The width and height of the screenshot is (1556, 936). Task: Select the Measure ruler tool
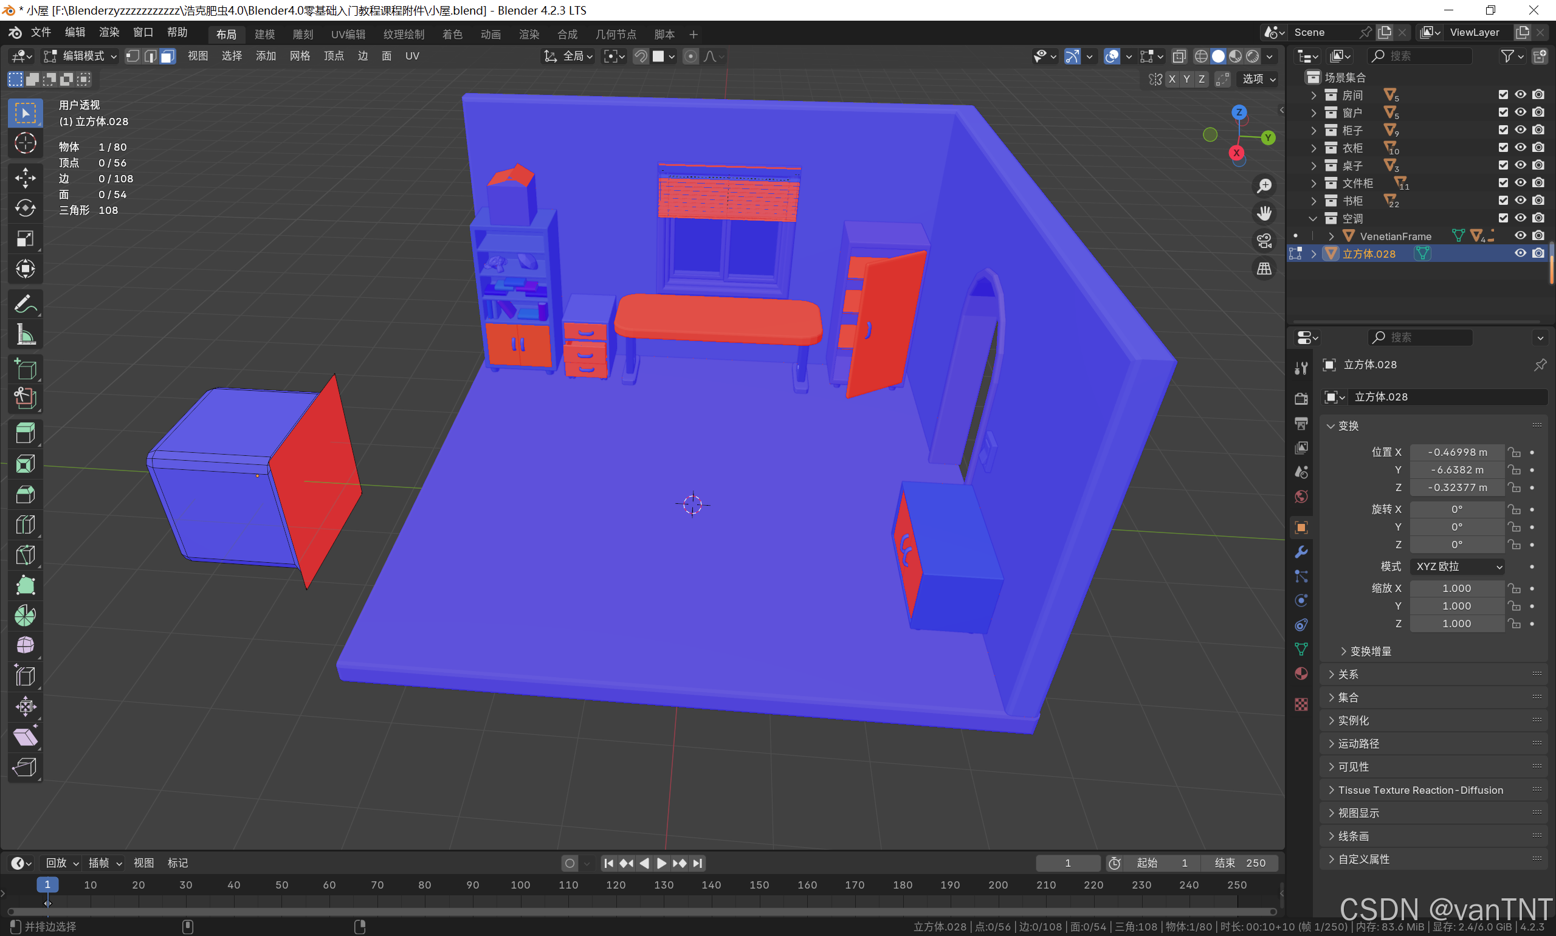(x=26, y=335)
